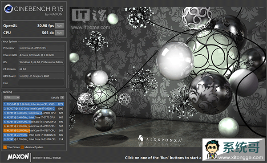Run the OpenGL benchmark

(60, 26)
